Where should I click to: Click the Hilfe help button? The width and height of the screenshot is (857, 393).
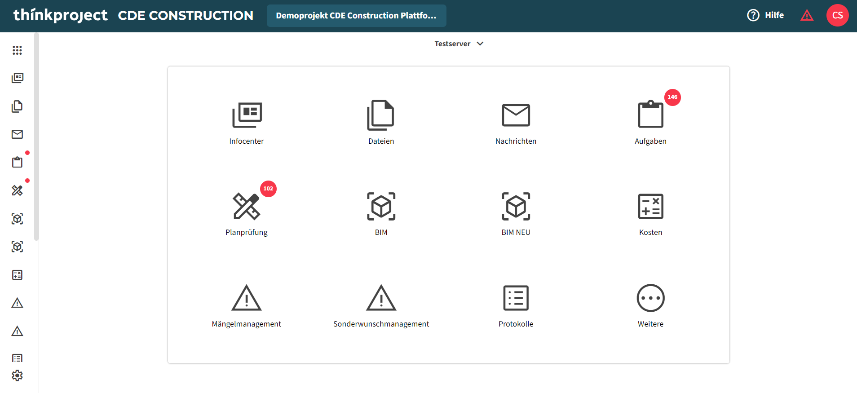coord(765,15)
